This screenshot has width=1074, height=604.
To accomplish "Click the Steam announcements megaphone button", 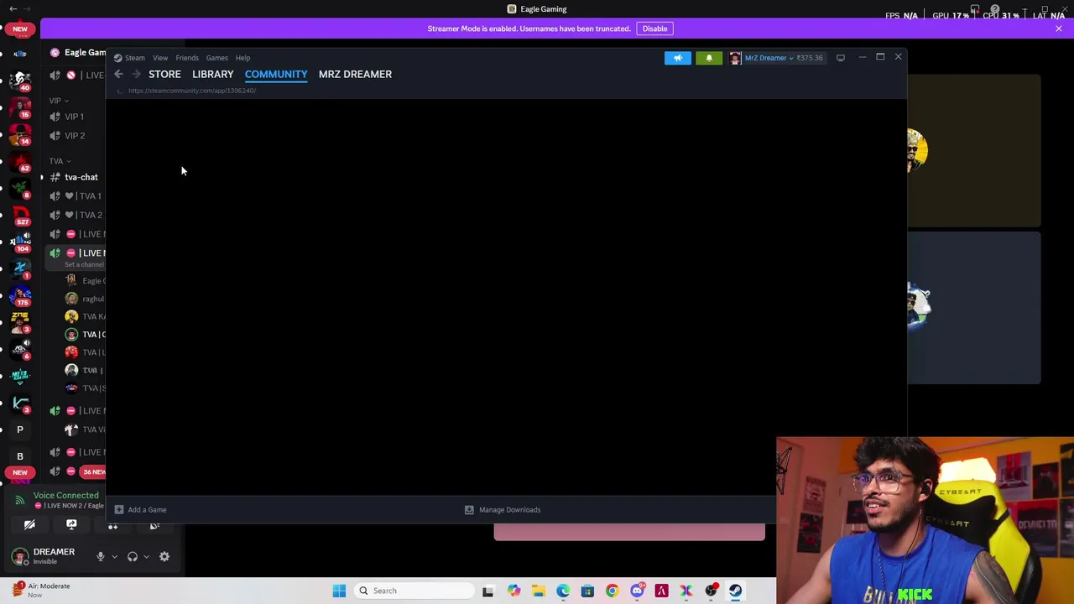I will click(x=678, y=58).
